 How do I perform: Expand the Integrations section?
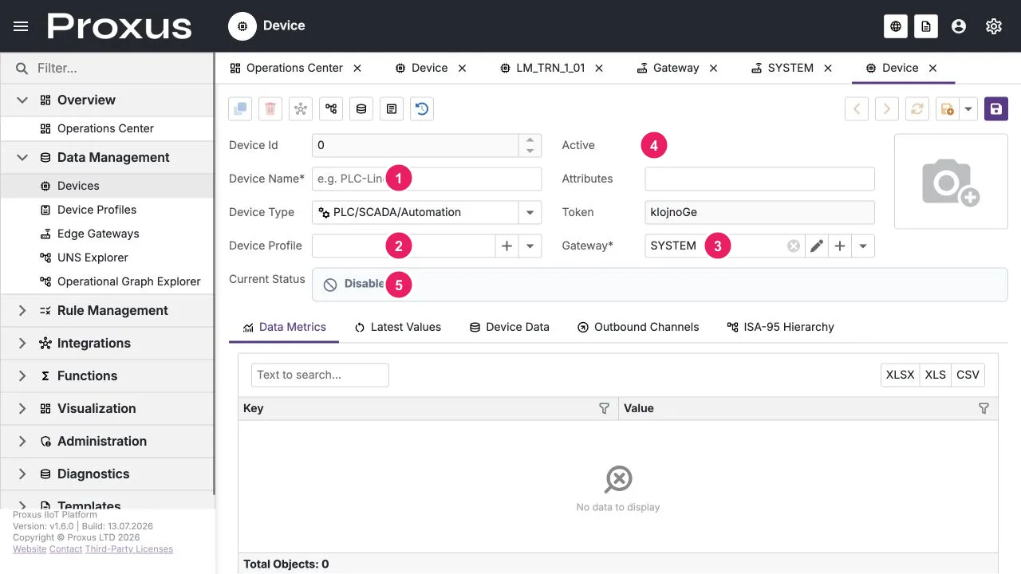[22, 344]
